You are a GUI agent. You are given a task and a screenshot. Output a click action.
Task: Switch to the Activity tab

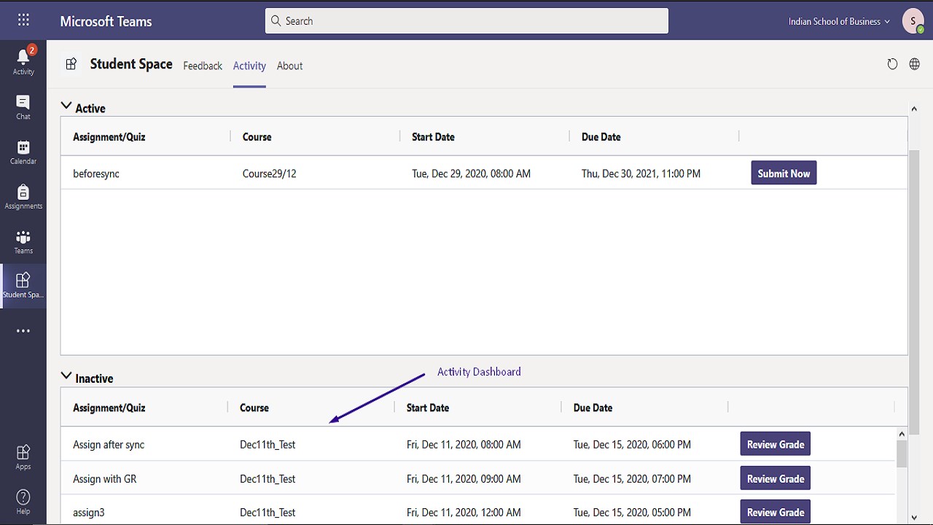(249, 66)
